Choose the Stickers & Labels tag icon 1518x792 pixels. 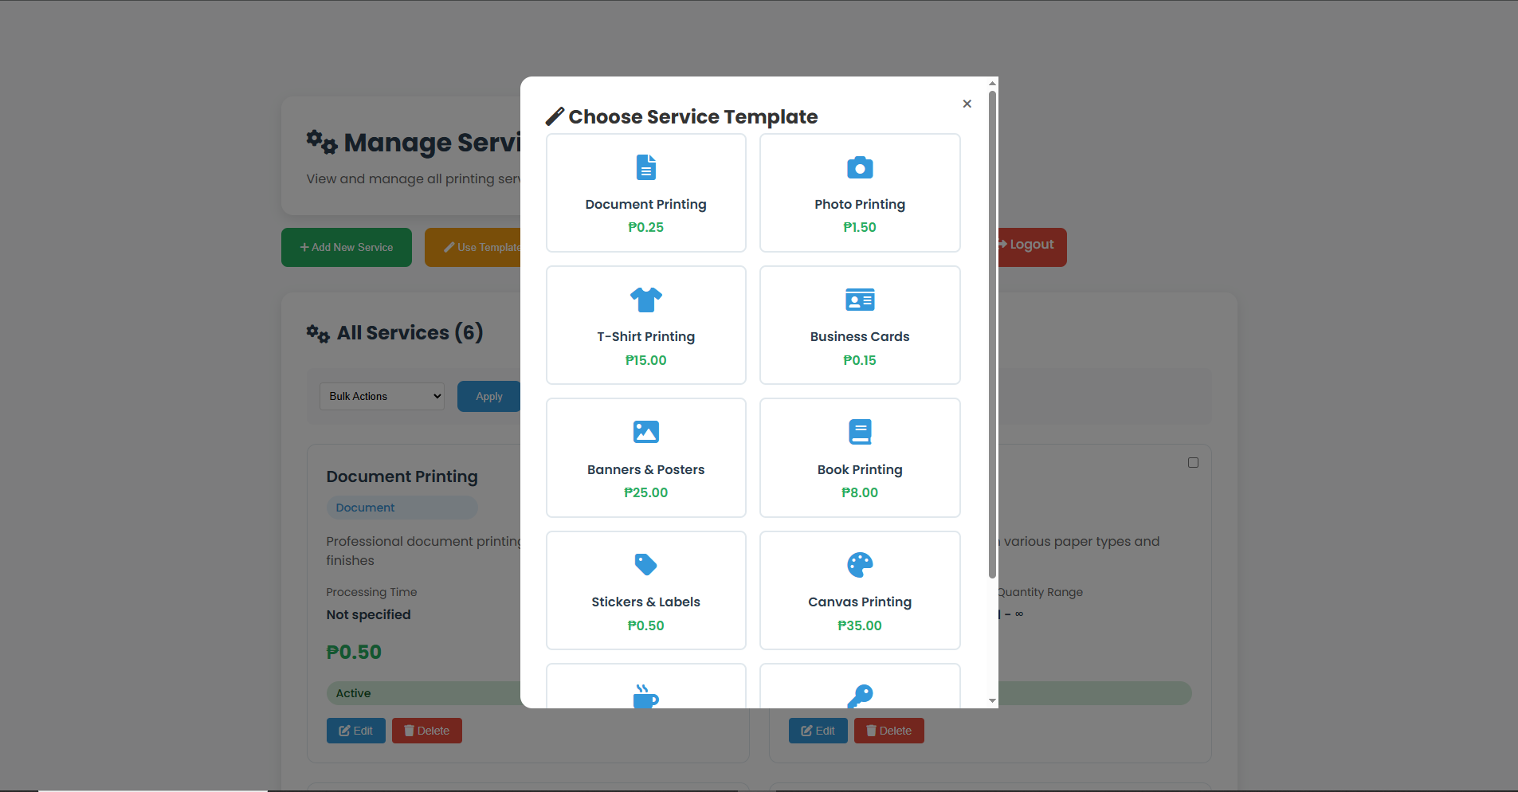pos(645,565)
